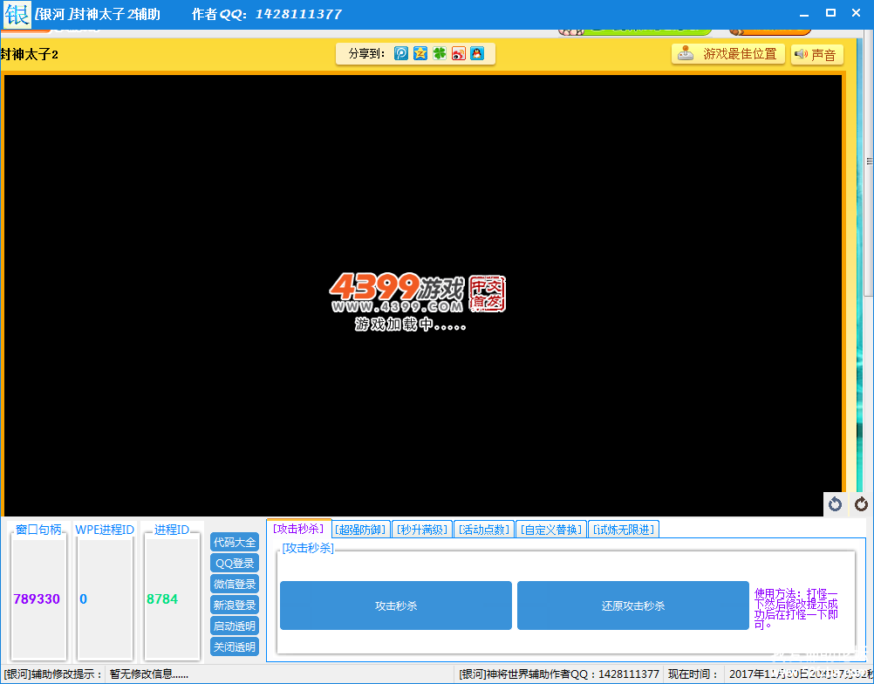Click the 暂无修改信息 status text
Image resolution: width=874 pixels, height=684 pixels.
point(149,674)
